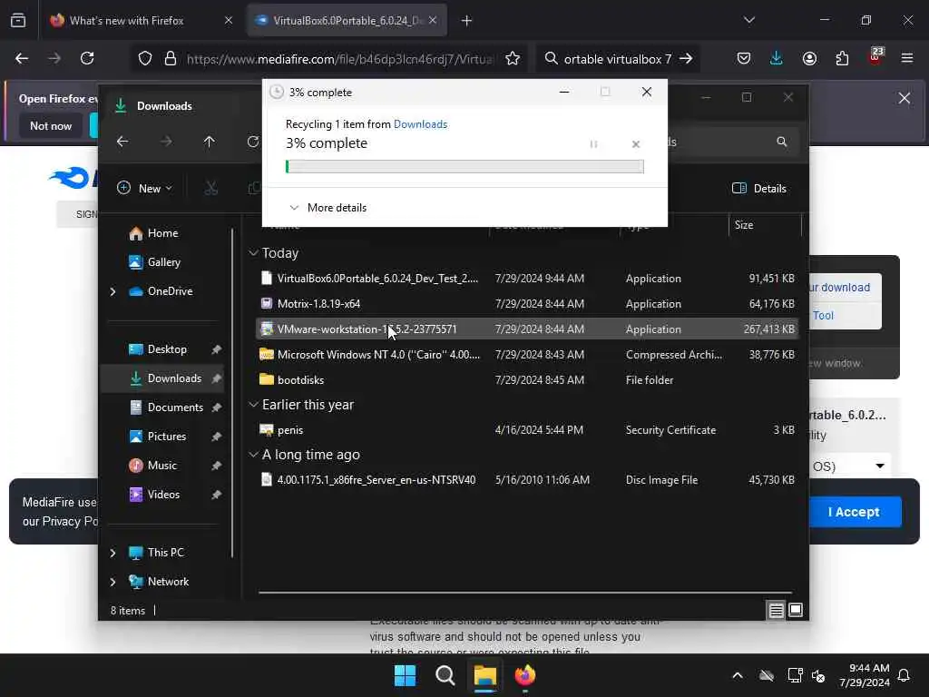The width and height of the screenshot is (929, 697).
Task: Click the Firefox search box
Action: [617, 59]
